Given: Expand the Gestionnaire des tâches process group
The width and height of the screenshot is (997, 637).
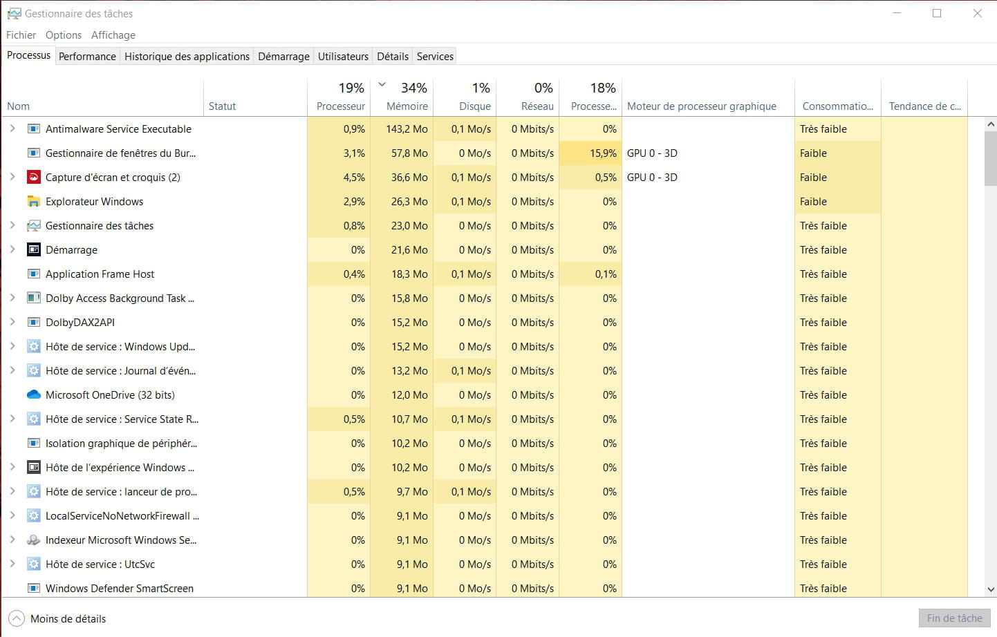Looking at the screenshot, I should point(12,225).
